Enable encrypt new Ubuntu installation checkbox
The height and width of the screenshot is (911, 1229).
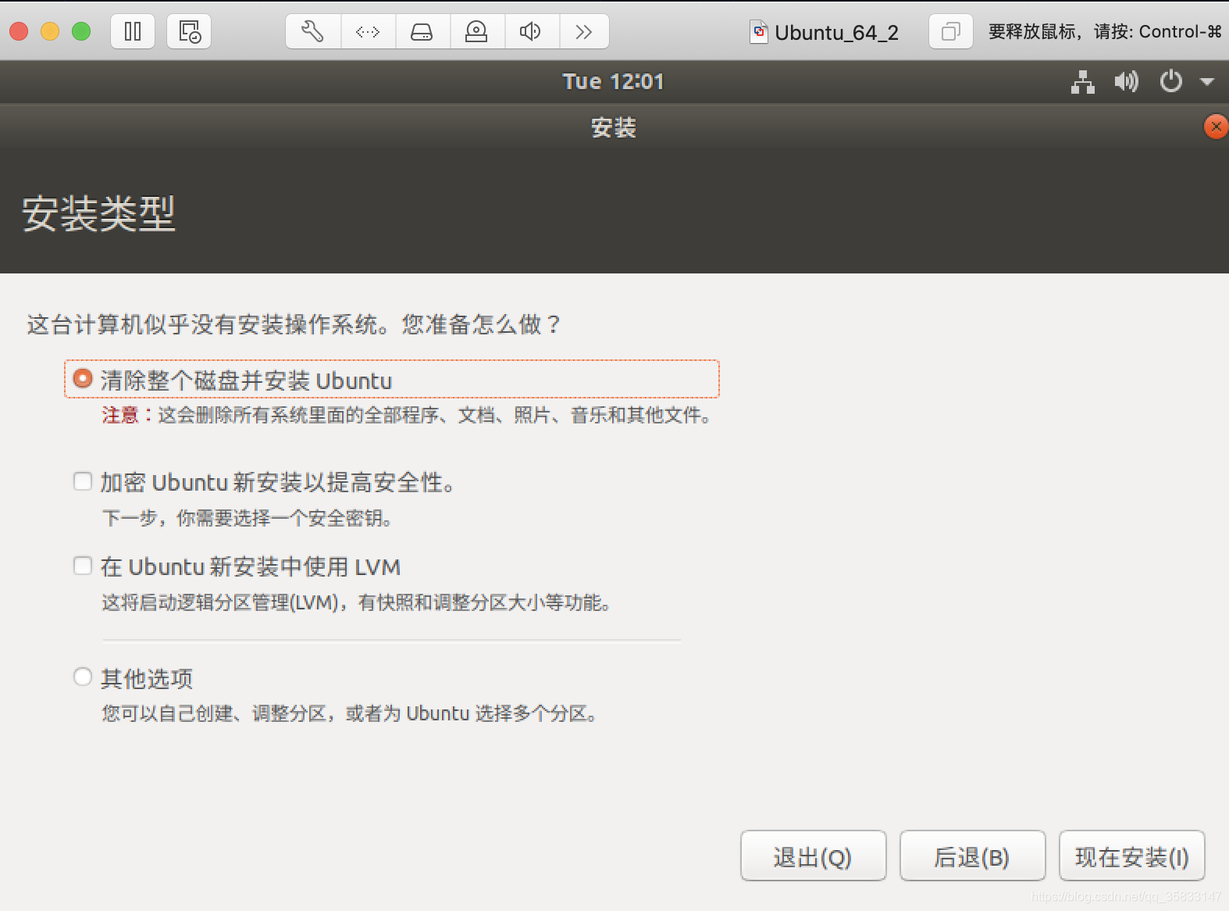[x=83, y=481]
